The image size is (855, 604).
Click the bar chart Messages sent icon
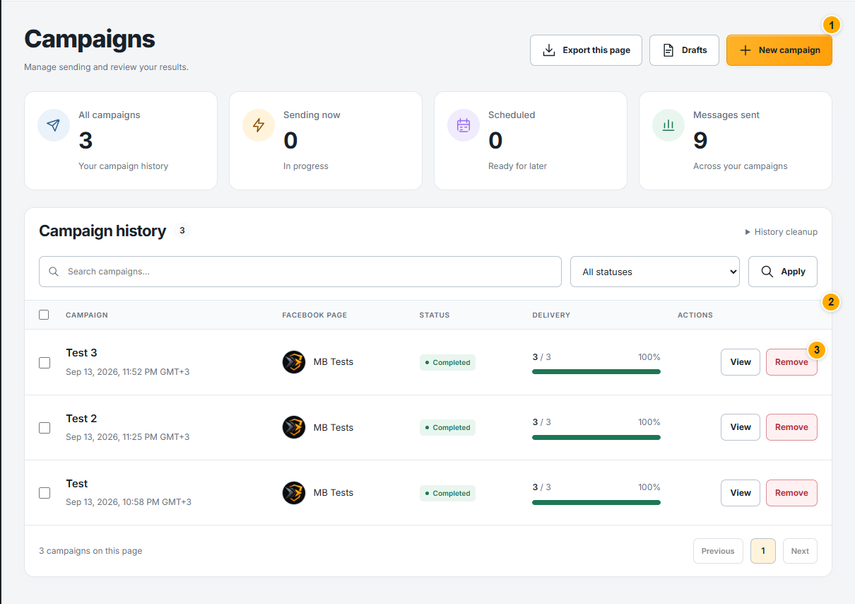click(x=668, y=125)
